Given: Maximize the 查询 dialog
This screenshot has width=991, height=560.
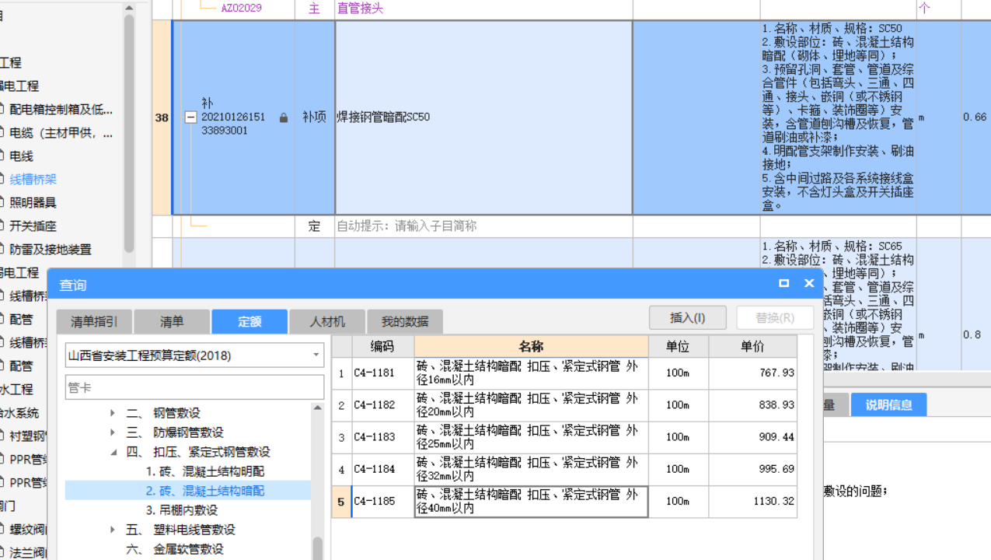Looking at the screenshot, I should [784, 284].
